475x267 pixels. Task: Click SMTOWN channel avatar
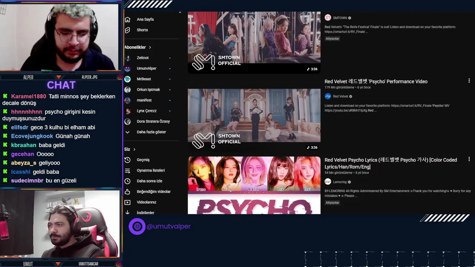pos(328,17)
